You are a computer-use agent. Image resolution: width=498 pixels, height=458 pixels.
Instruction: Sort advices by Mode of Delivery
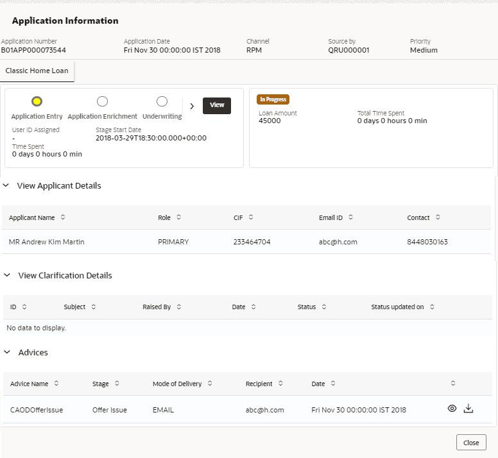(210, 384)
